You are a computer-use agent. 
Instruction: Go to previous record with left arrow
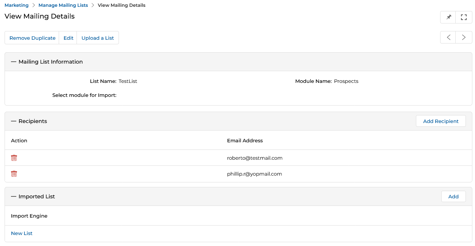click(448, 37)
